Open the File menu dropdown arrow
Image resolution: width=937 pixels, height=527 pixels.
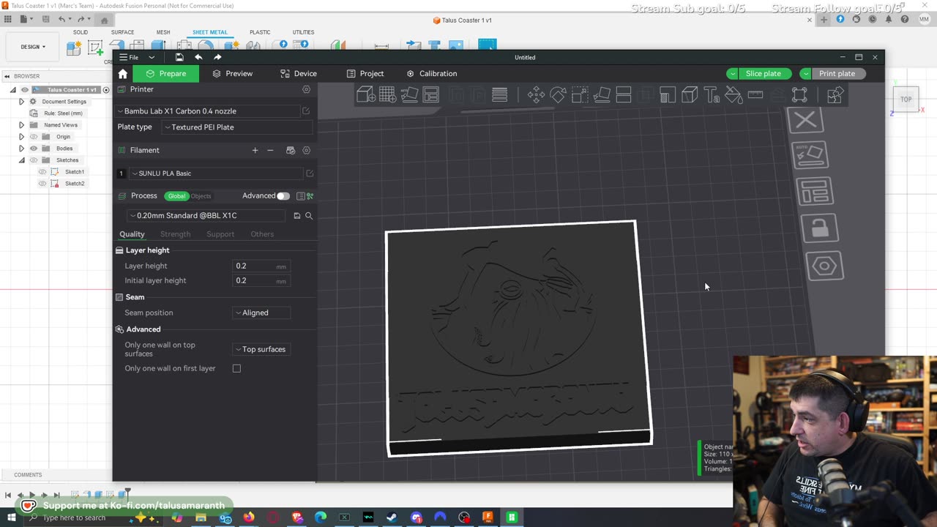[152, 57]
